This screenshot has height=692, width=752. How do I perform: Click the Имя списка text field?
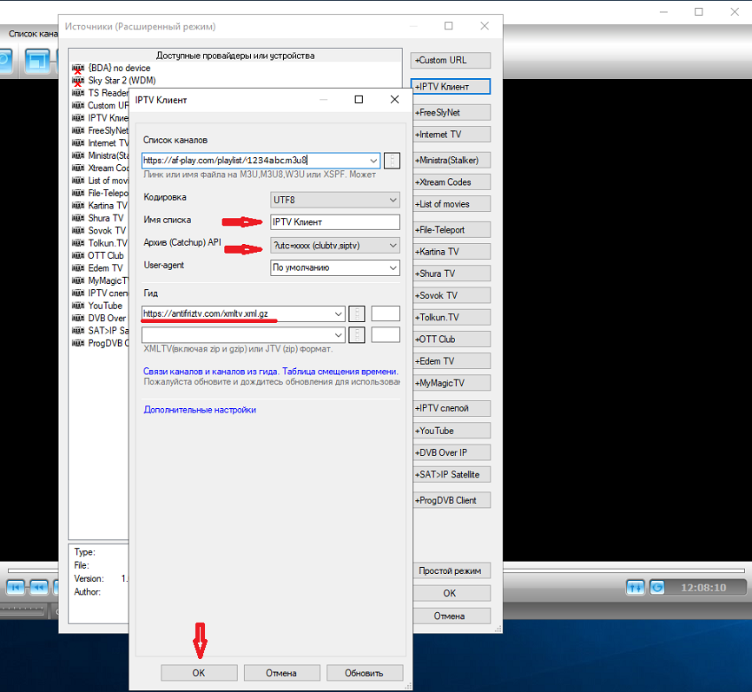(334, 222)
